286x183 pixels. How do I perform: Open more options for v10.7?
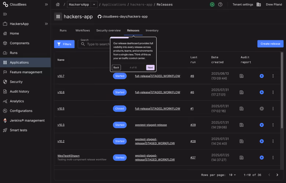[x=273, y=76]
